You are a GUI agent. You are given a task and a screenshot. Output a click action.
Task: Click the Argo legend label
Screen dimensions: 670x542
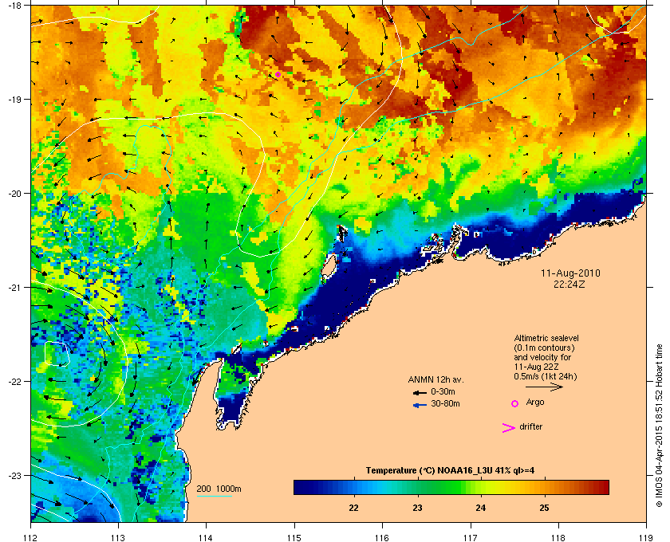coord(535,403)
